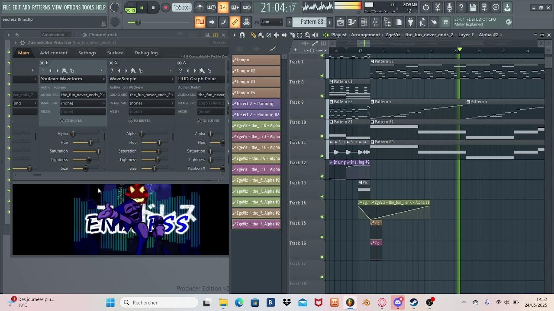Mute Track 12 green light
This screenshot has width=554, height=311.
pyautogui.click(x=322, y=176)
